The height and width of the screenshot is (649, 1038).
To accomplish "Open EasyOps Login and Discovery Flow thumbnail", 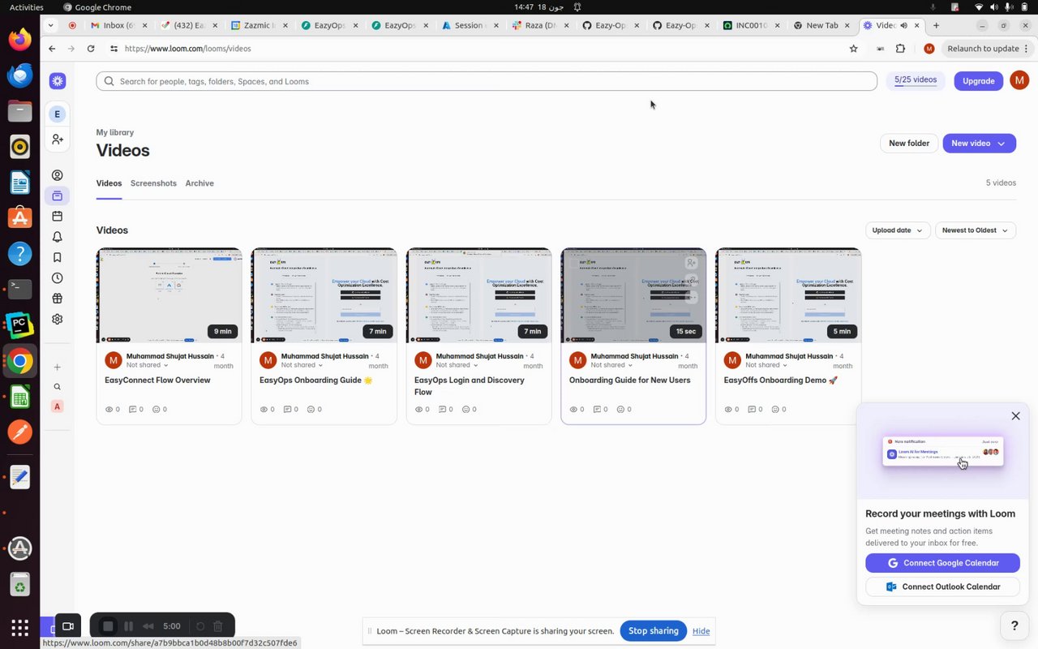I will click(478, 295).
